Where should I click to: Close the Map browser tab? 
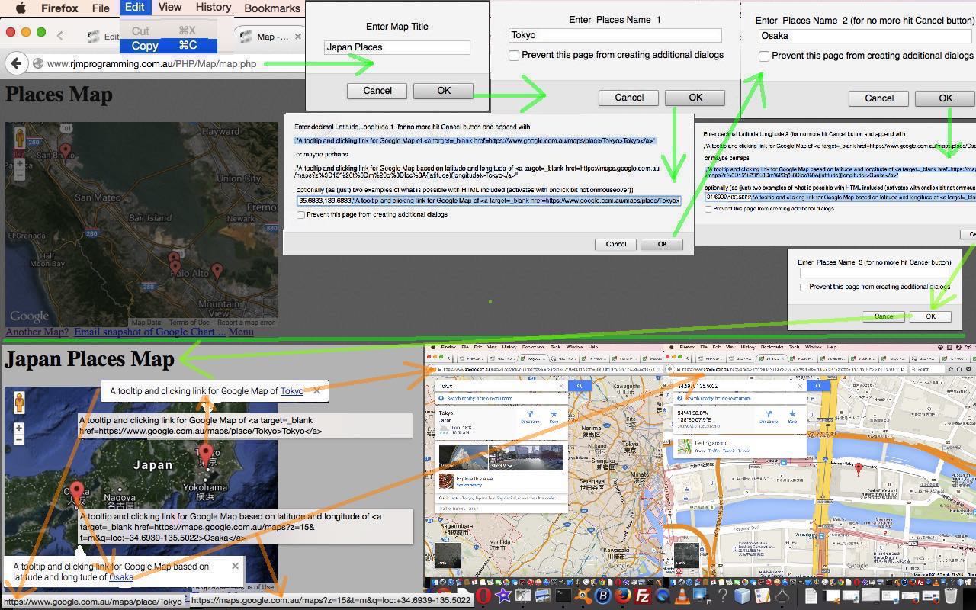[297, 36]
